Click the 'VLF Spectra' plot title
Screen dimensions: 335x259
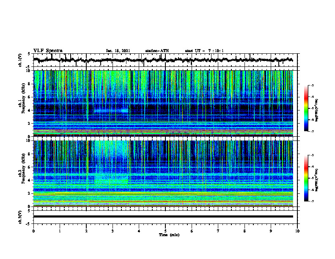pyautogui.click(x=48, y=51)
